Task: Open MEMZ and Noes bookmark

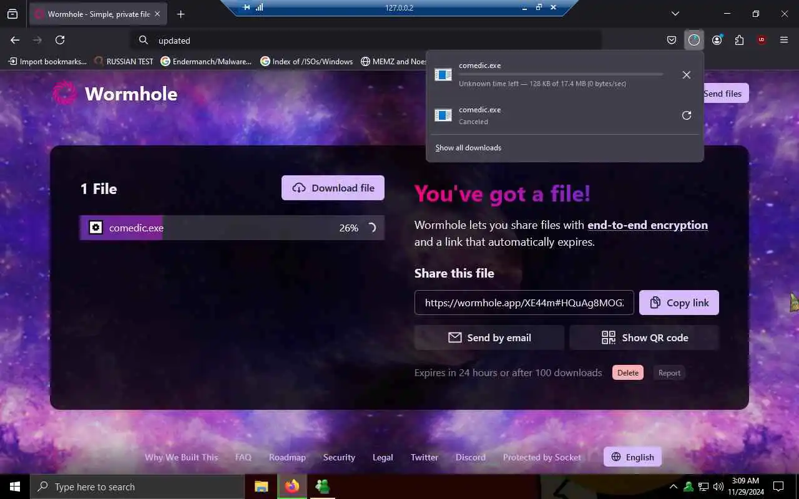Action: tap(394, 61)
